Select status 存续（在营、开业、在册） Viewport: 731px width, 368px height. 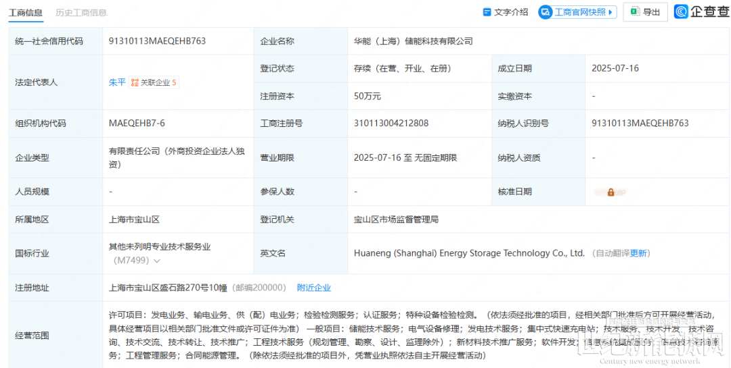coord(402,68)
